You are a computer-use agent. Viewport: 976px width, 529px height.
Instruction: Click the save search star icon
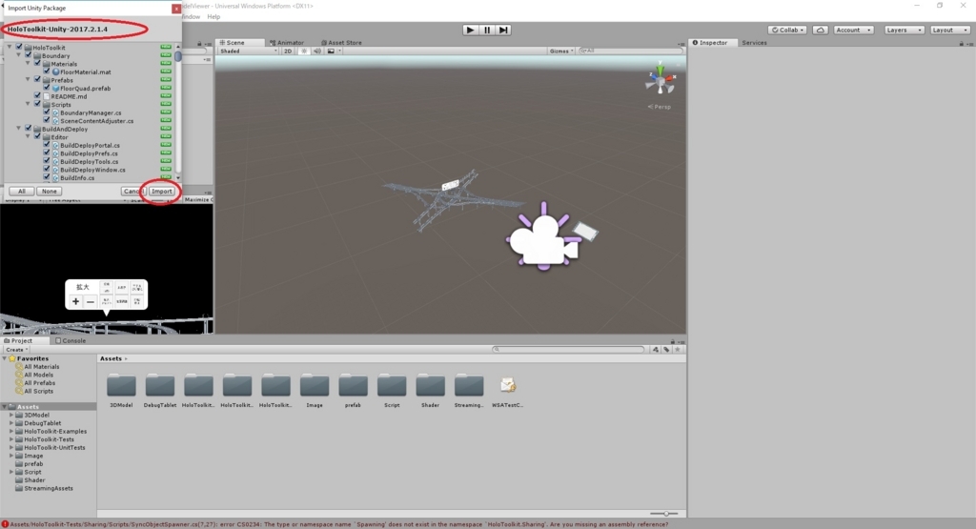678,350
